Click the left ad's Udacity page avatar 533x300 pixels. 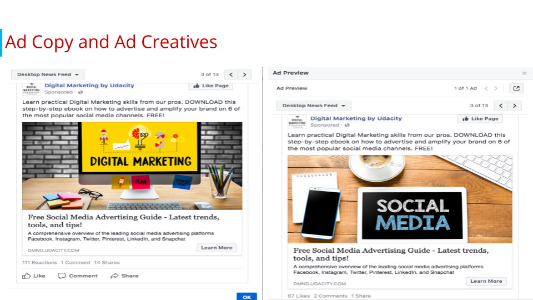[x=32, y=89]
